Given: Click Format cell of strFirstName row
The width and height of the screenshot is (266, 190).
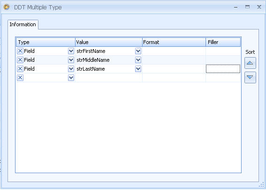Looking at the screenshot, I should pyautogui.click(x=174, y=51).
